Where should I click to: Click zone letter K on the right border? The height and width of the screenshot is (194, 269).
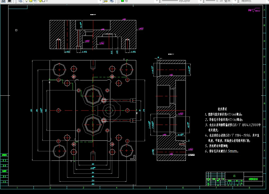pyautogui.click(x=264, y=166)
